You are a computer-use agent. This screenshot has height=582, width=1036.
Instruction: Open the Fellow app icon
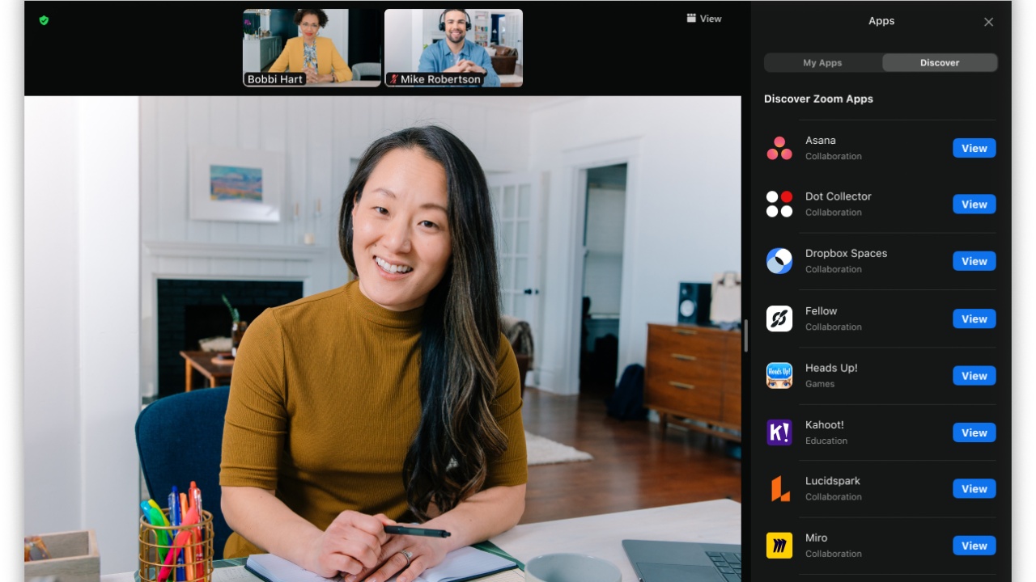click(x=779, y=318)
